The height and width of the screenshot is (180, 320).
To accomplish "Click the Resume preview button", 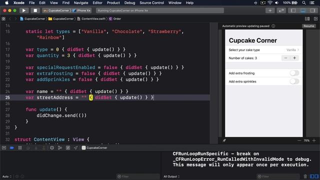I will [309, 26].
